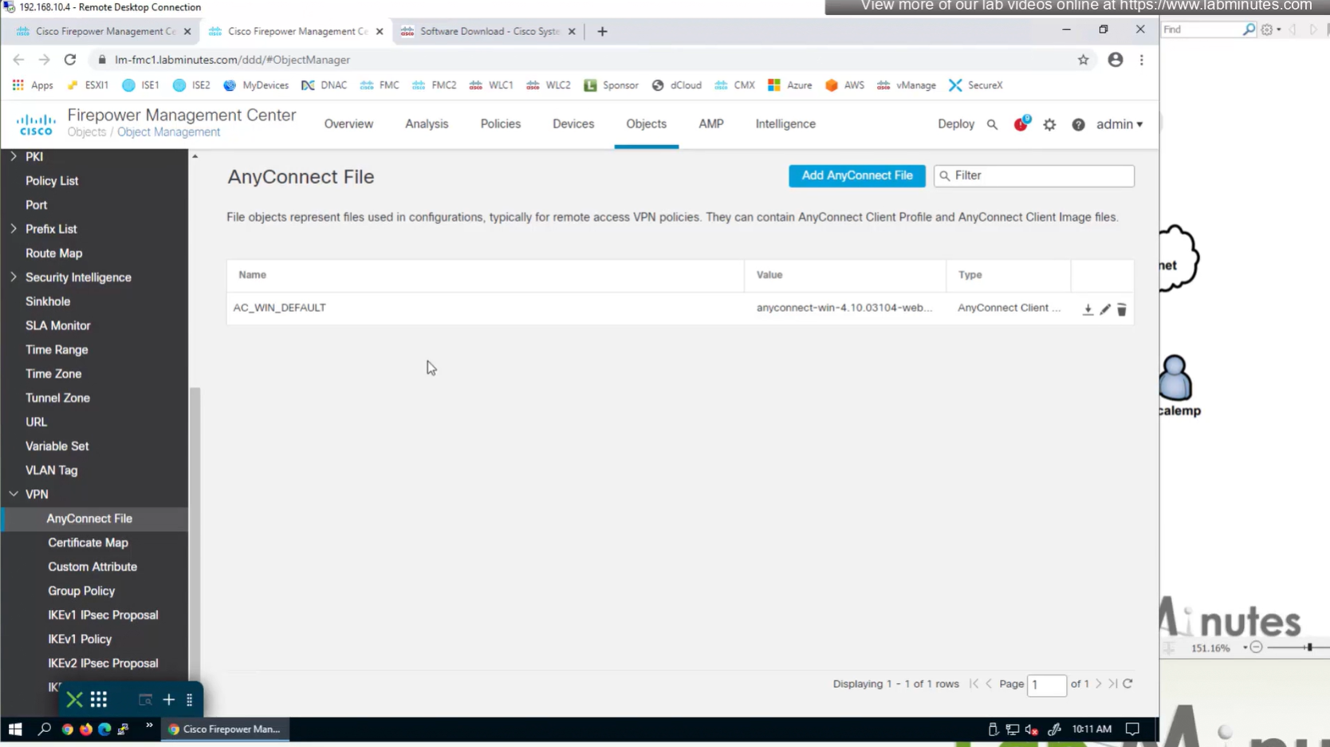
Task: Delete the AC_WIN_DEFAULT AnyConnect file
Action: pyautogui.click(x=1122, y=309)
